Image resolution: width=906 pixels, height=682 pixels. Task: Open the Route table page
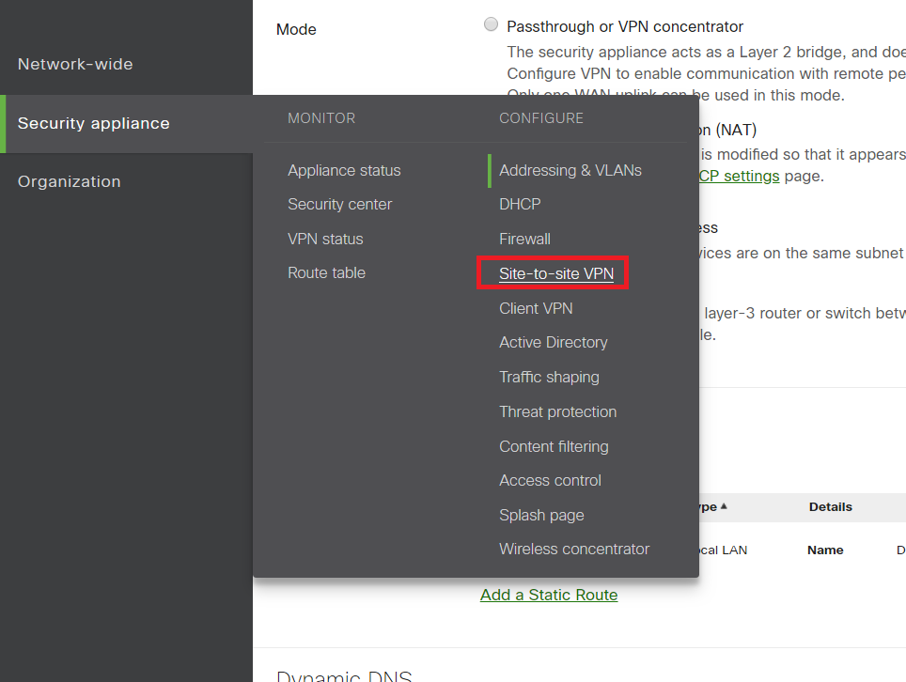point(326,272)
